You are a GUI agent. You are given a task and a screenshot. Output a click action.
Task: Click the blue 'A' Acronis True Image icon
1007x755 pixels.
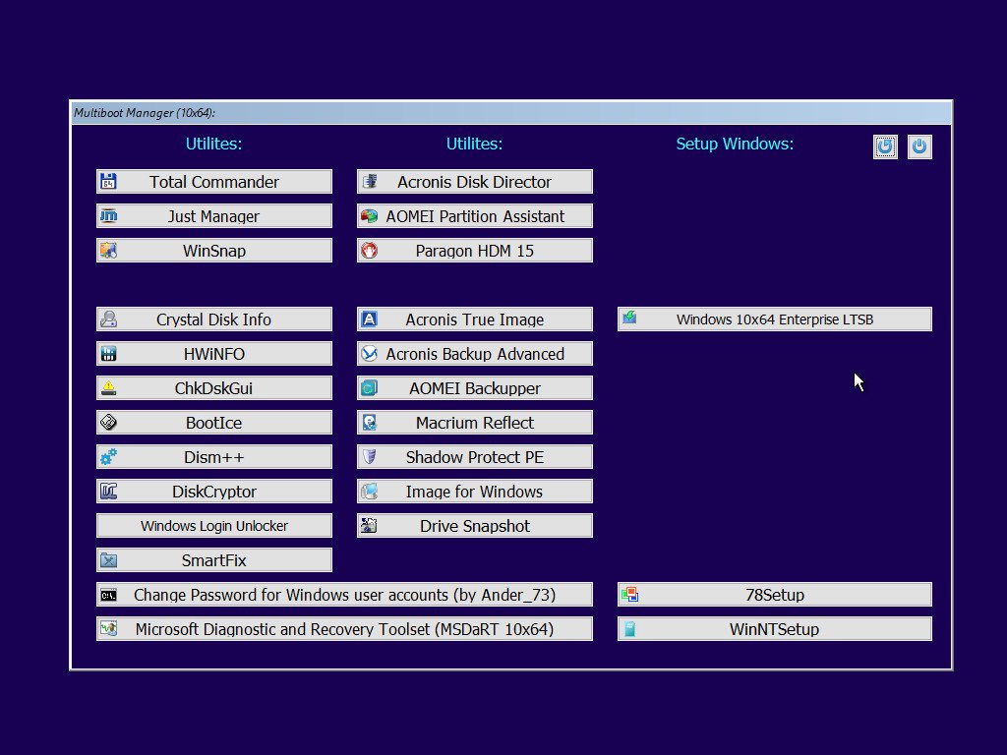point(370,319)
